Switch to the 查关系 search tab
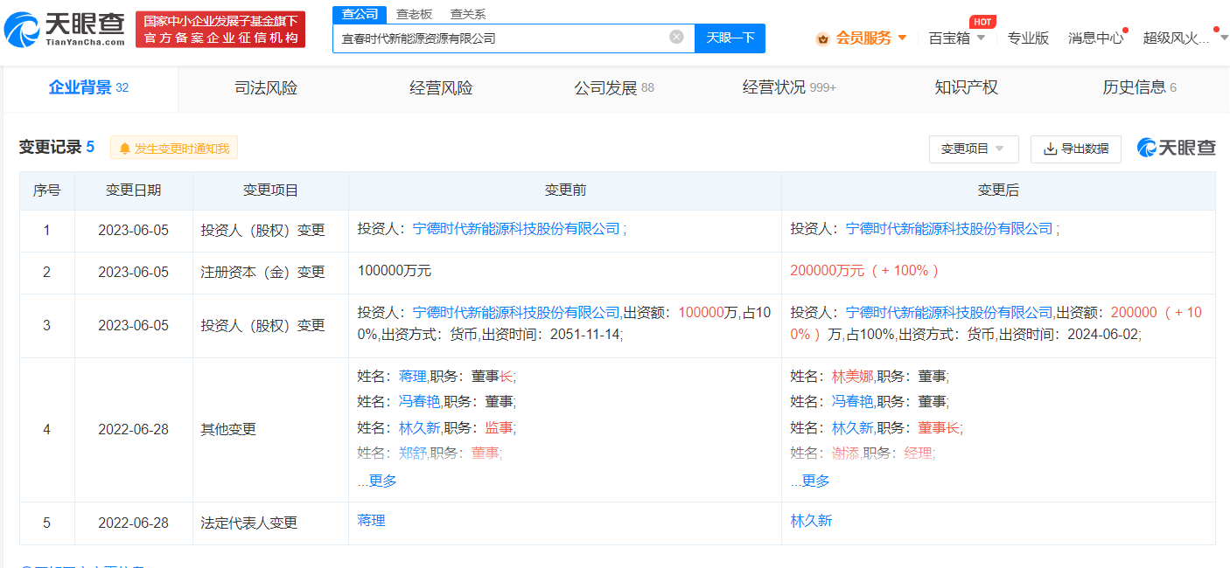 click(468, 14)
